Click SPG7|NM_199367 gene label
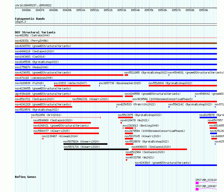This screenshot has width=224, height=192. 206,186
